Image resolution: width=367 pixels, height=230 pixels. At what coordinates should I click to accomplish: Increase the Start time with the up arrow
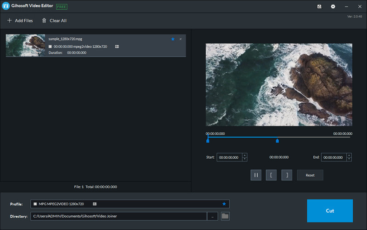tap(244, 155)
